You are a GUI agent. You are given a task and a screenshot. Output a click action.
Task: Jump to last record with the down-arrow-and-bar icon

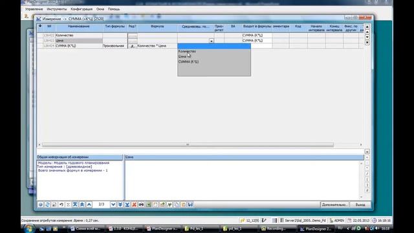tap(127, 205)
